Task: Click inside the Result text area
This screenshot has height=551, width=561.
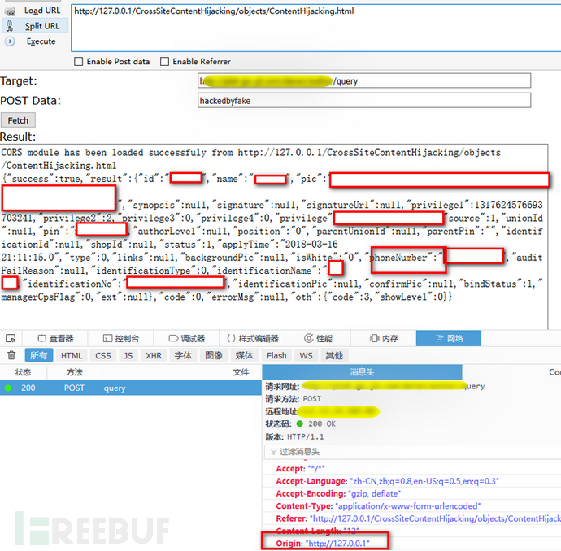Action: click(x=274, y=236)
